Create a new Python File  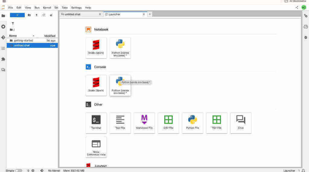[x=193, y=123]
